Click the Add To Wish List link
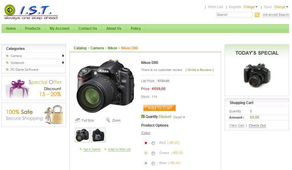The height and width of the screenshot is (170, 292). (x=119, y=149)
